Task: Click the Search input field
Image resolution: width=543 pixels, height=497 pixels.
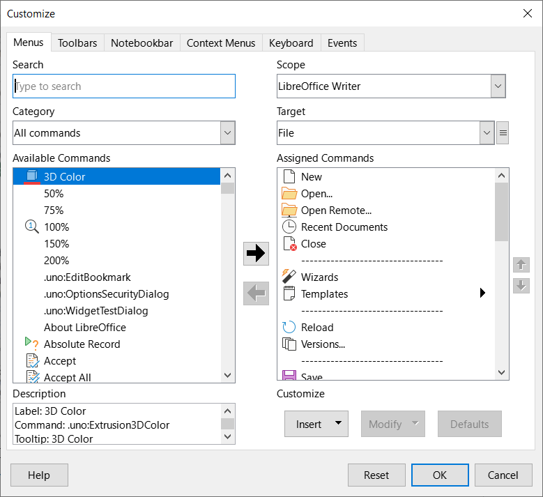Action: coord(124,86)
